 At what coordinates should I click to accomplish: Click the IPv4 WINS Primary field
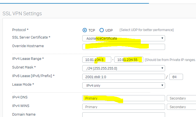coord(124,107)
